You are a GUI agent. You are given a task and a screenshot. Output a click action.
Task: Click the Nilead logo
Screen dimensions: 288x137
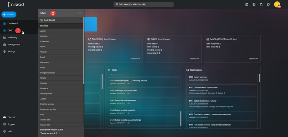tap(16, 4)
